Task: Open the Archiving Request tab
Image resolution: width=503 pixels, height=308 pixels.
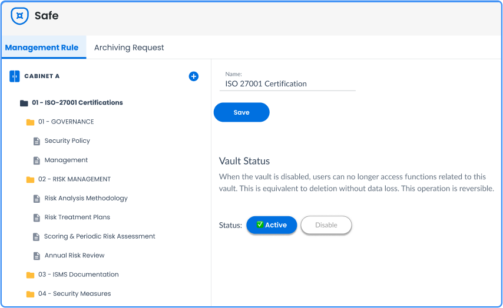Action: point(129,48)
